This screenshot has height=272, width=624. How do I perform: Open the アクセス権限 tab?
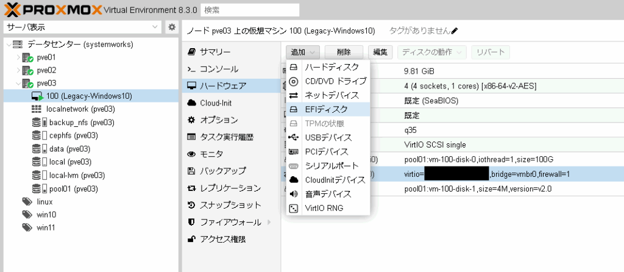231,239
